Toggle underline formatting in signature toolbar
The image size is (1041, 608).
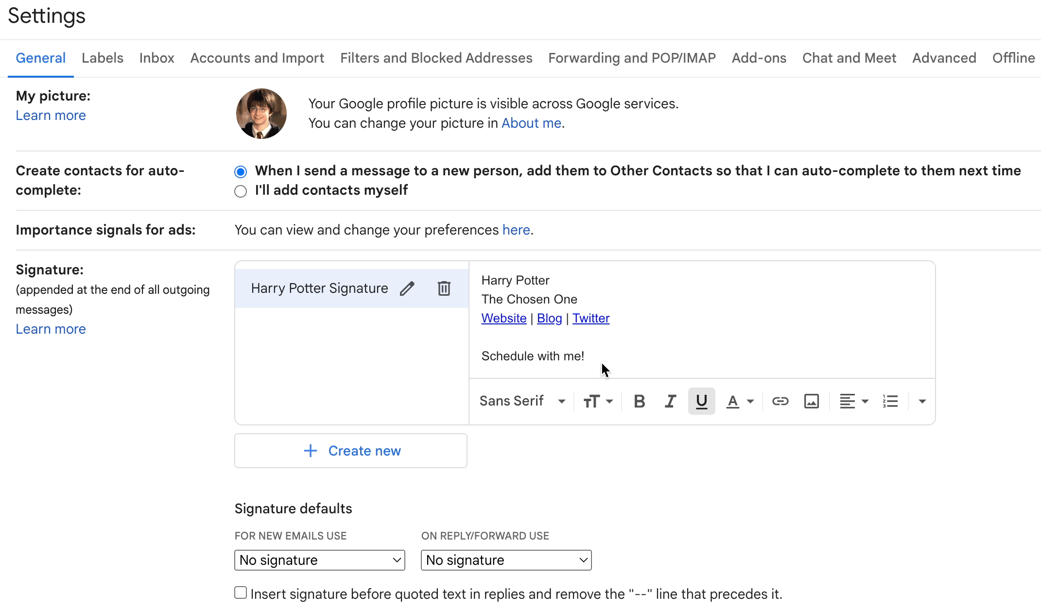(x=701, y=401)
